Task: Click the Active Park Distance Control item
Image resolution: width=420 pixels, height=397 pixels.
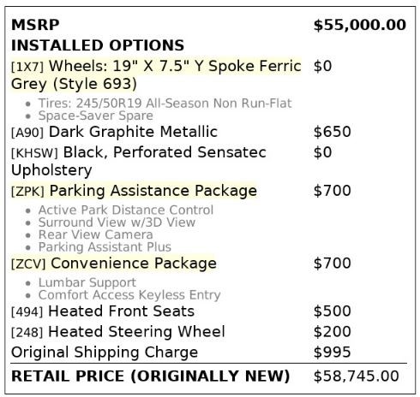Action: tap(126, 210)
